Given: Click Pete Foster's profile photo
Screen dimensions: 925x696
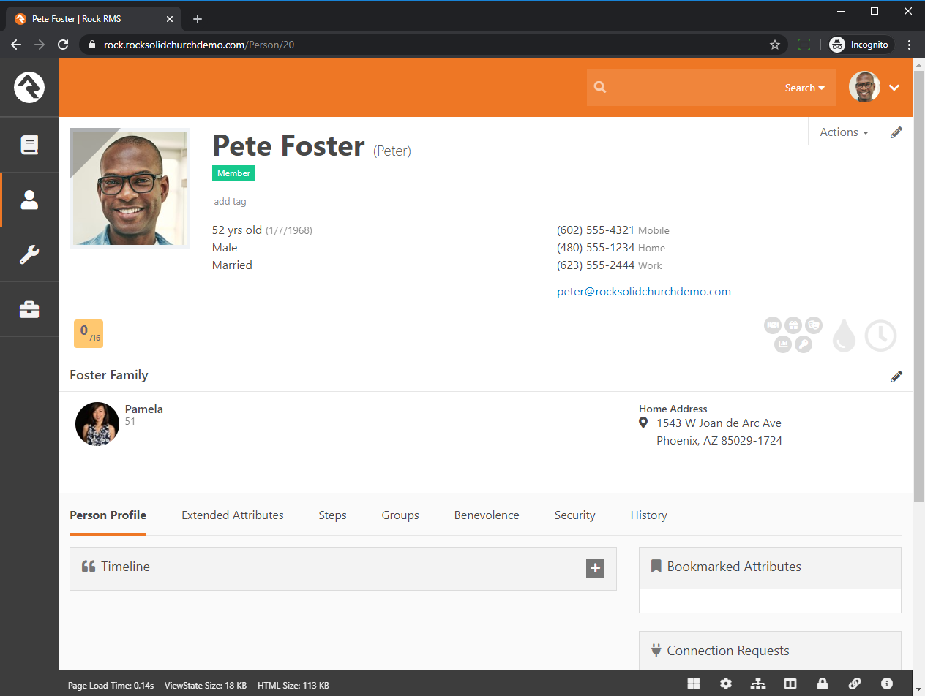Looking at the screenshot, I should [130, 189].
